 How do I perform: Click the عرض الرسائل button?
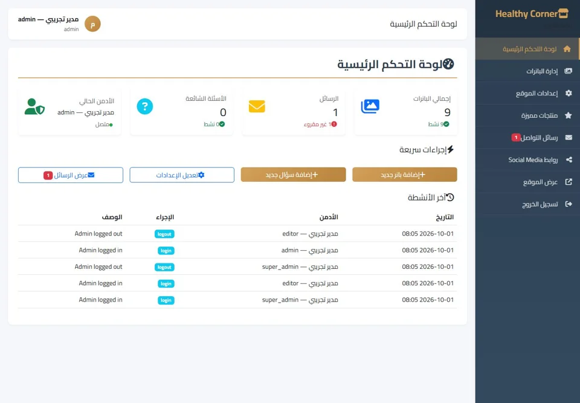tap(71, 175)
